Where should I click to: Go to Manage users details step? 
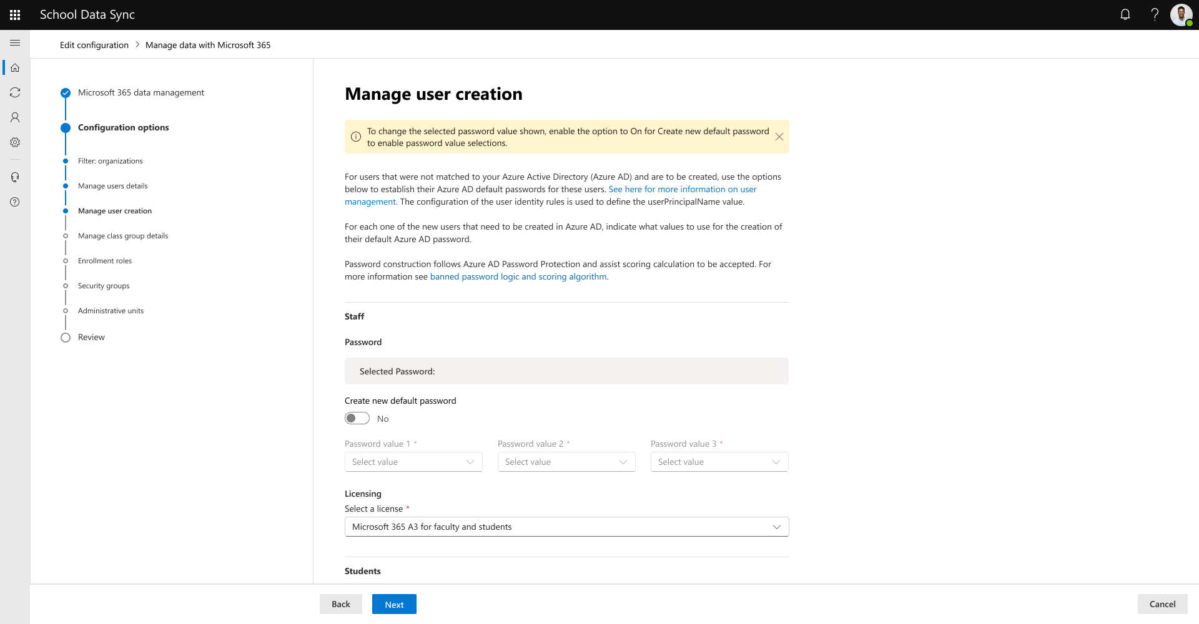[113, 186]
